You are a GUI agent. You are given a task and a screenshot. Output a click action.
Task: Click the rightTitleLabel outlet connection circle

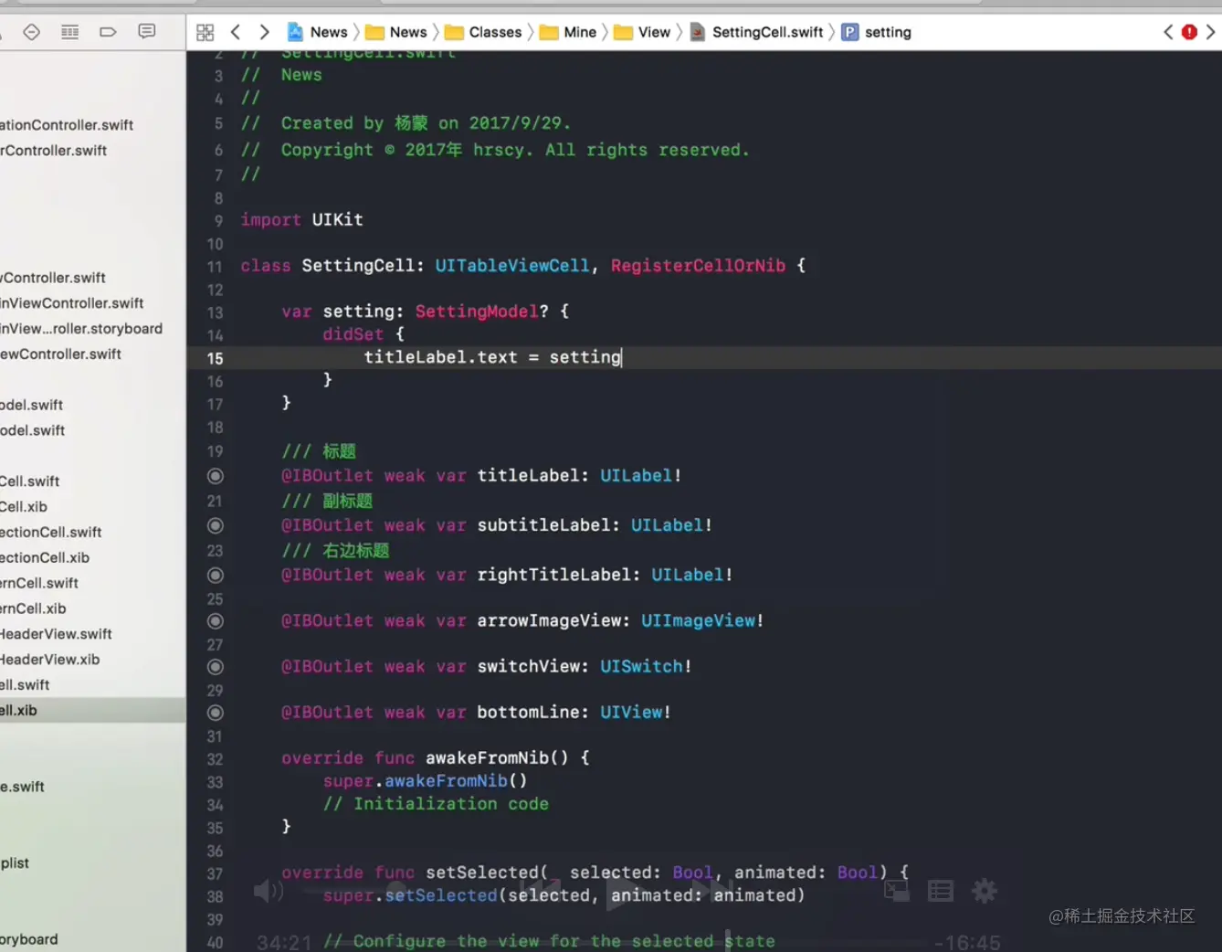point(216,576)
